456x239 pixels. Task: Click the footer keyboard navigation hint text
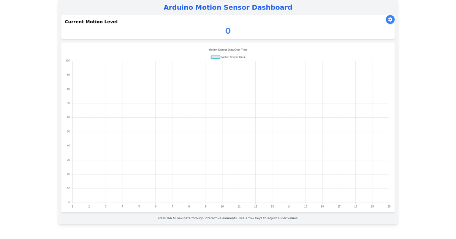(x=228, y=218)
